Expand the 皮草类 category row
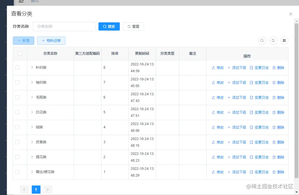Image resolution: width=299 pixels, height=195 pixels. tap(32, 142)
